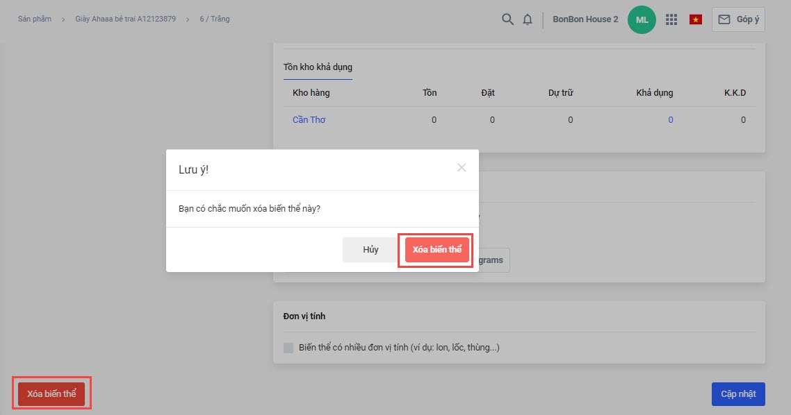
Task: Cancel deletion with Hủy button
Action: [x=370, y=250]
